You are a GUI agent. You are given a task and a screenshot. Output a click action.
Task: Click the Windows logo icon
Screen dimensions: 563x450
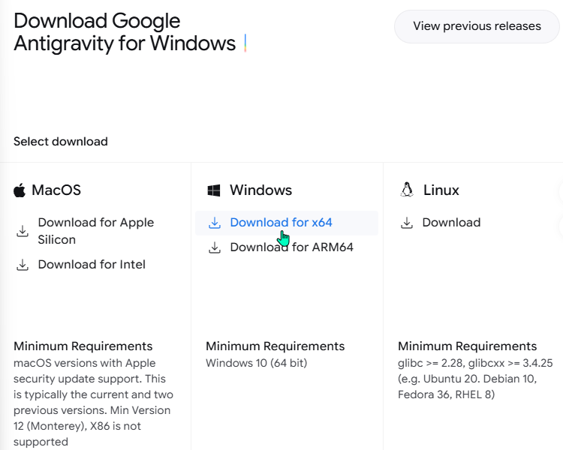(214, 190)
